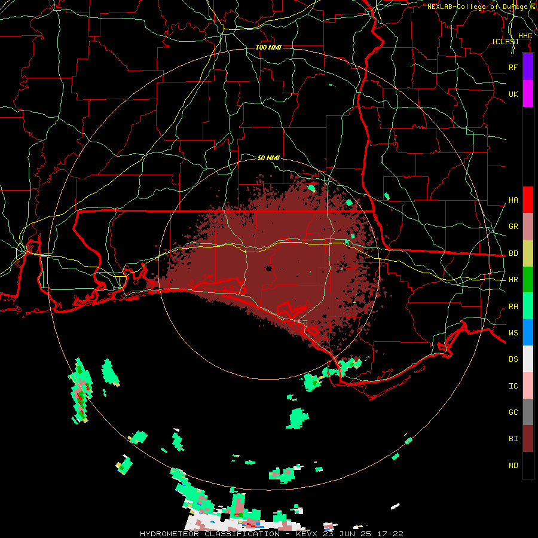Click the 50 NMI range ring label
The width and height of the screenshot is (538, 538).
click(268, 158)
